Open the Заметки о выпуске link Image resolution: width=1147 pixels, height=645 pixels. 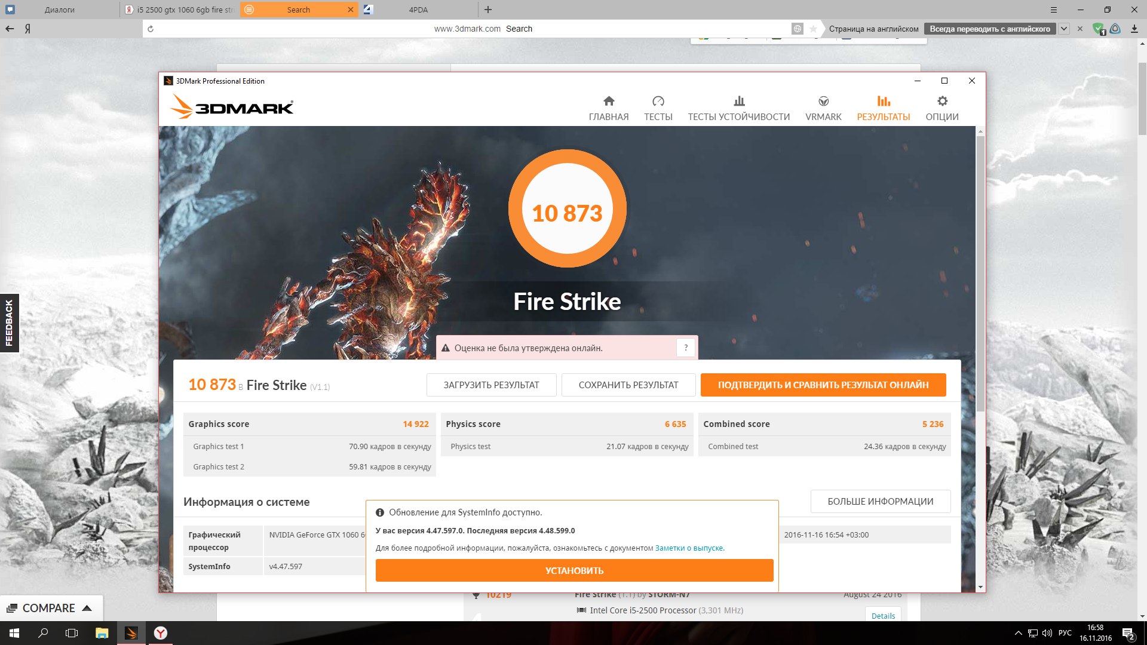[689, 548]
